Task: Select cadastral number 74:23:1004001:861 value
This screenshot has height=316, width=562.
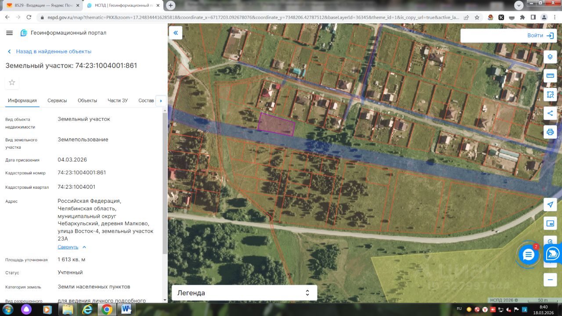Action: (x=82, y=172)
